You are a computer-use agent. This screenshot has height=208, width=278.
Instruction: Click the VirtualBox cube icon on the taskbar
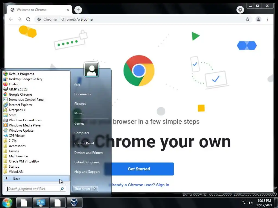click(x=74, y=203)
